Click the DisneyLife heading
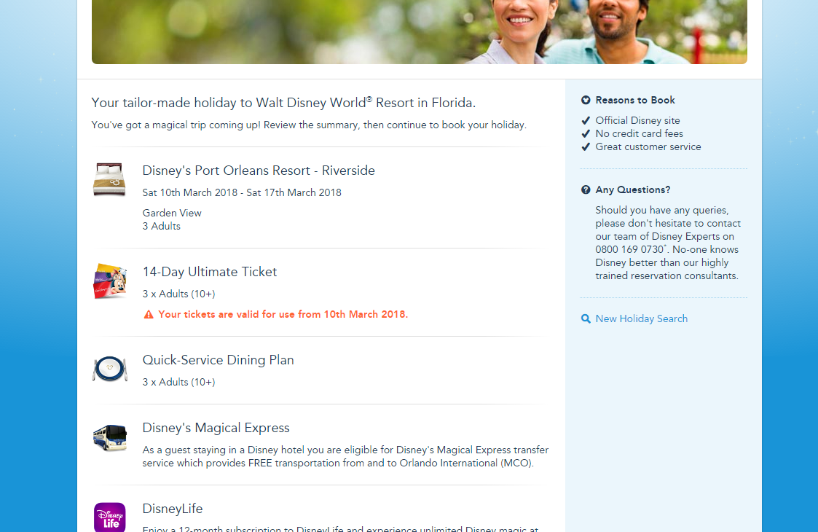 click(x=173, y=509)
